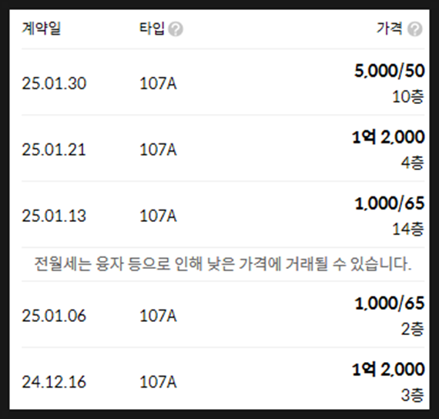Open the 5,000/50 price entry
The width and height of the screenshot is (439, 419).
pyautogui.click(x=390, y=71)
